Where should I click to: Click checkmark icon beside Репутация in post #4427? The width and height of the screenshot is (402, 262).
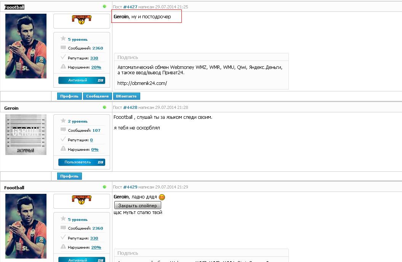(63, 57)
